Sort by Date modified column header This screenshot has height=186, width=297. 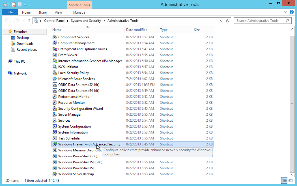141,30
